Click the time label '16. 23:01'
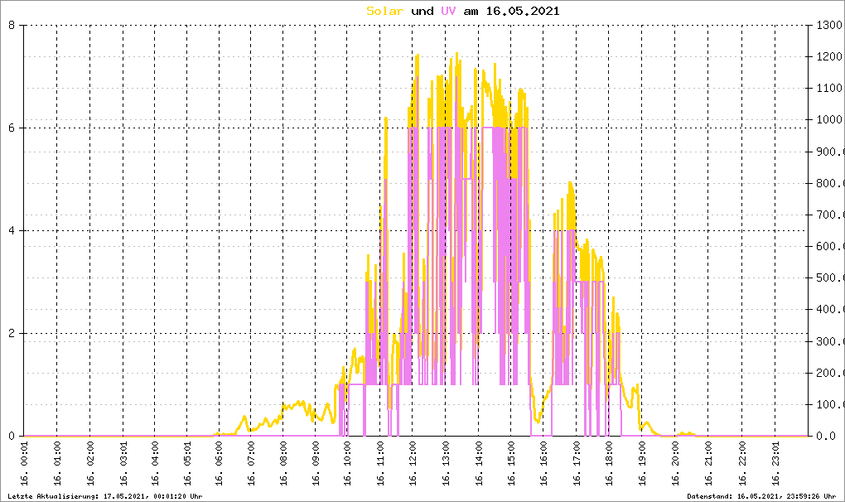Image resolution: width=845 pixels, height=502 pixels. [776, 464]
